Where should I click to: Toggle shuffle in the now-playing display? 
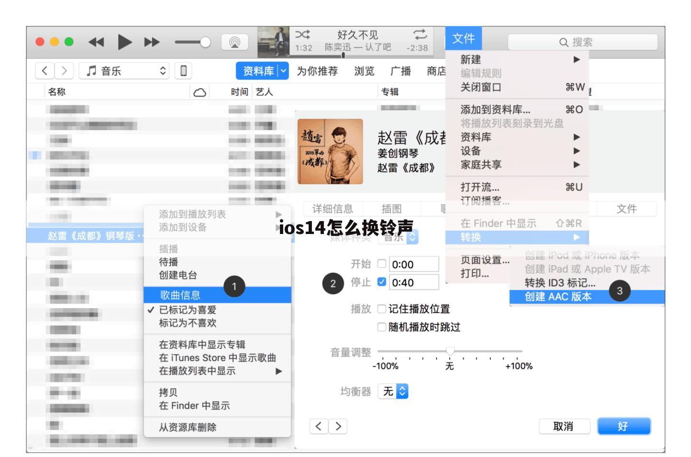click(x=302, y=34)
